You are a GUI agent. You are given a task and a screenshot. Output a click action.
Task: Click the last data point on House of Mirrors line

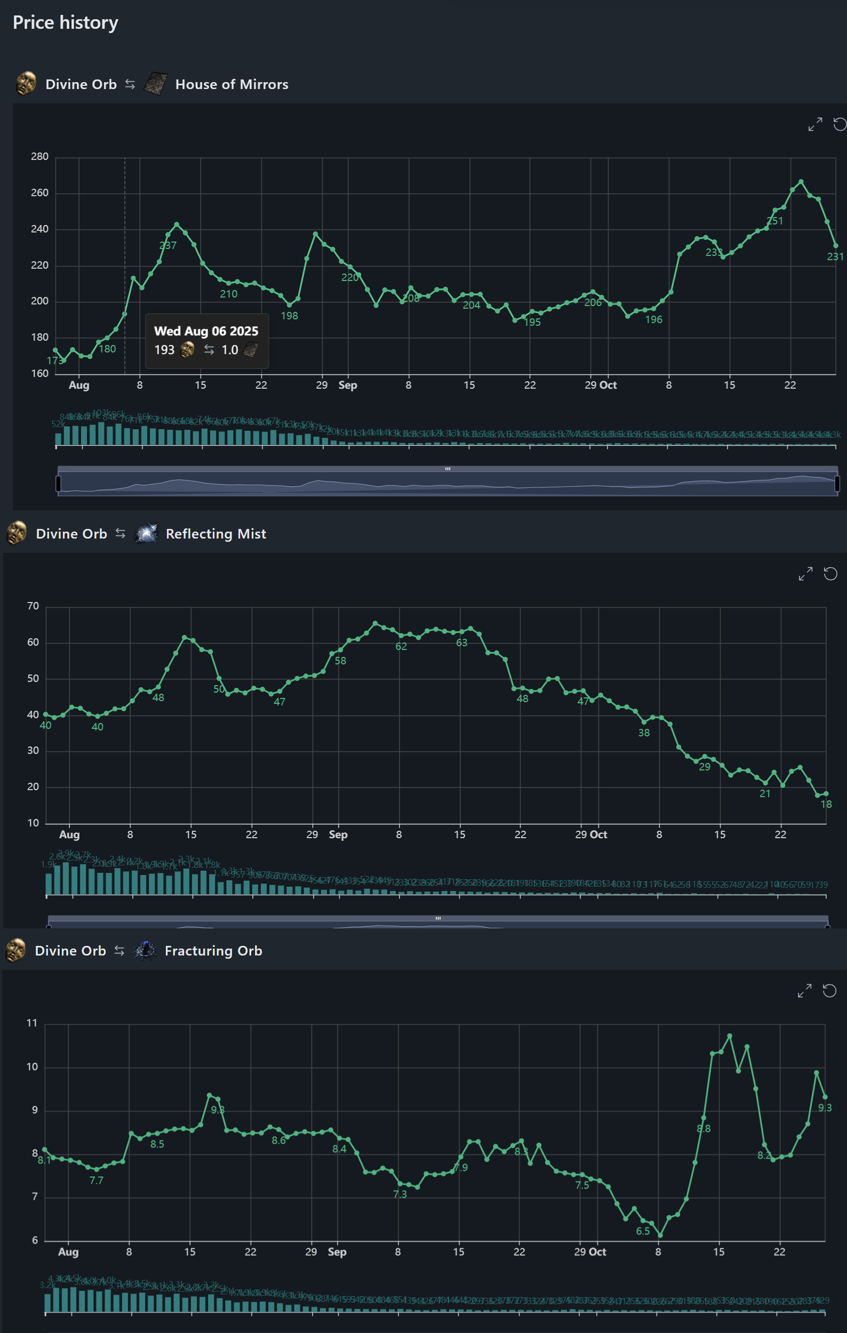pos(836,246)
